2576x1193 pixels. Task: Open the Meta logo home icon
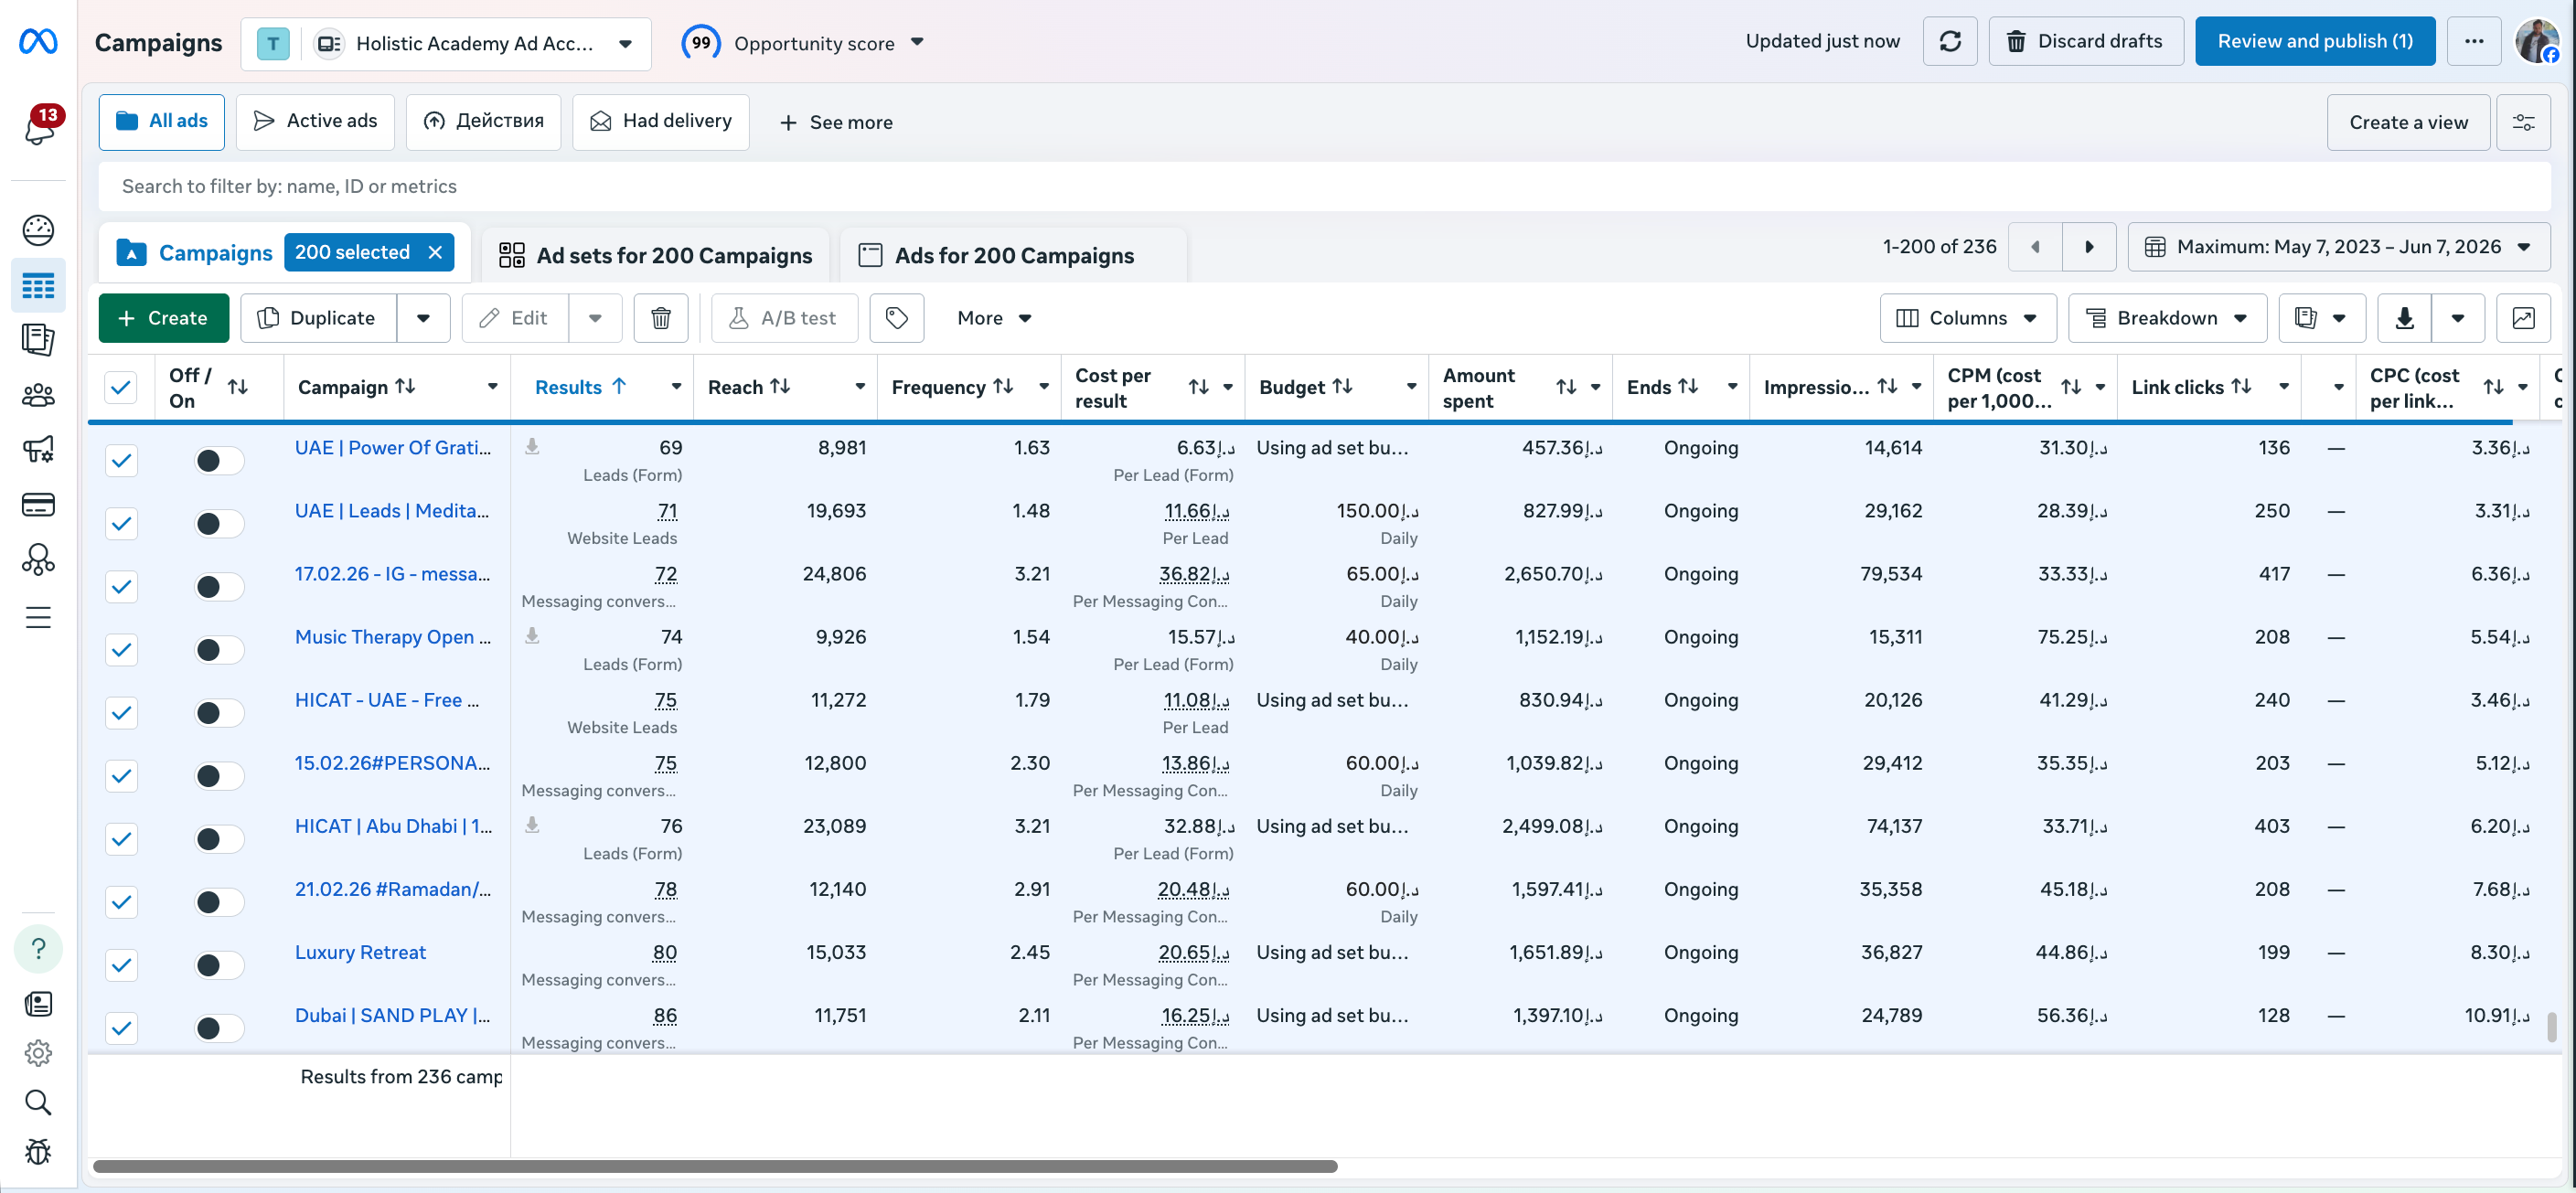(x=38, y=41)
